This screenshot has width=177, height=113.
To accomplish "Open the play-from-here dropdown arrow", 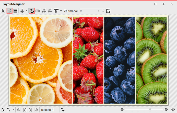I will [13, 110].
